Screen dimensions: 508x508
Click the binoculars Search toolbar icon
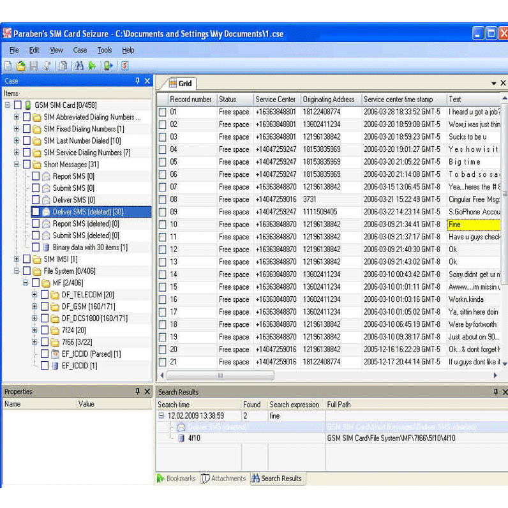79,66
